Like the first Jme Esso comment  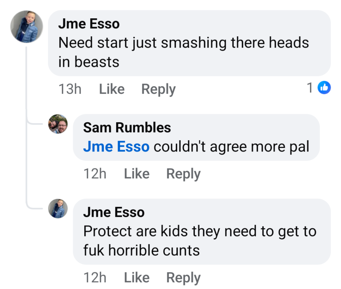[x=112, y=89]
